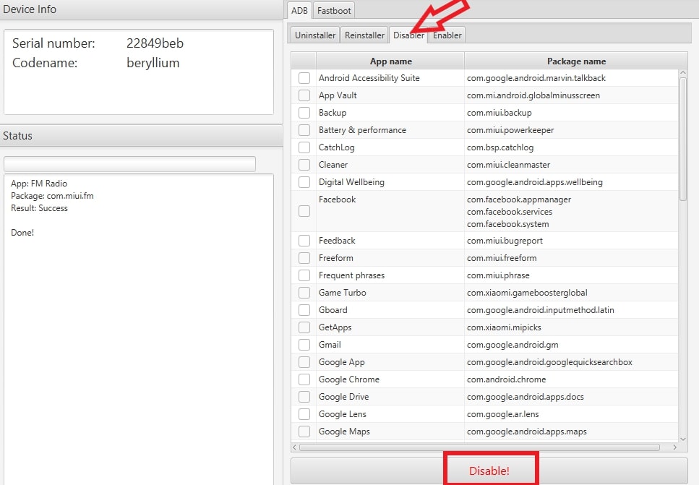Click the com.miui.powerkeeper package cell

571,130
